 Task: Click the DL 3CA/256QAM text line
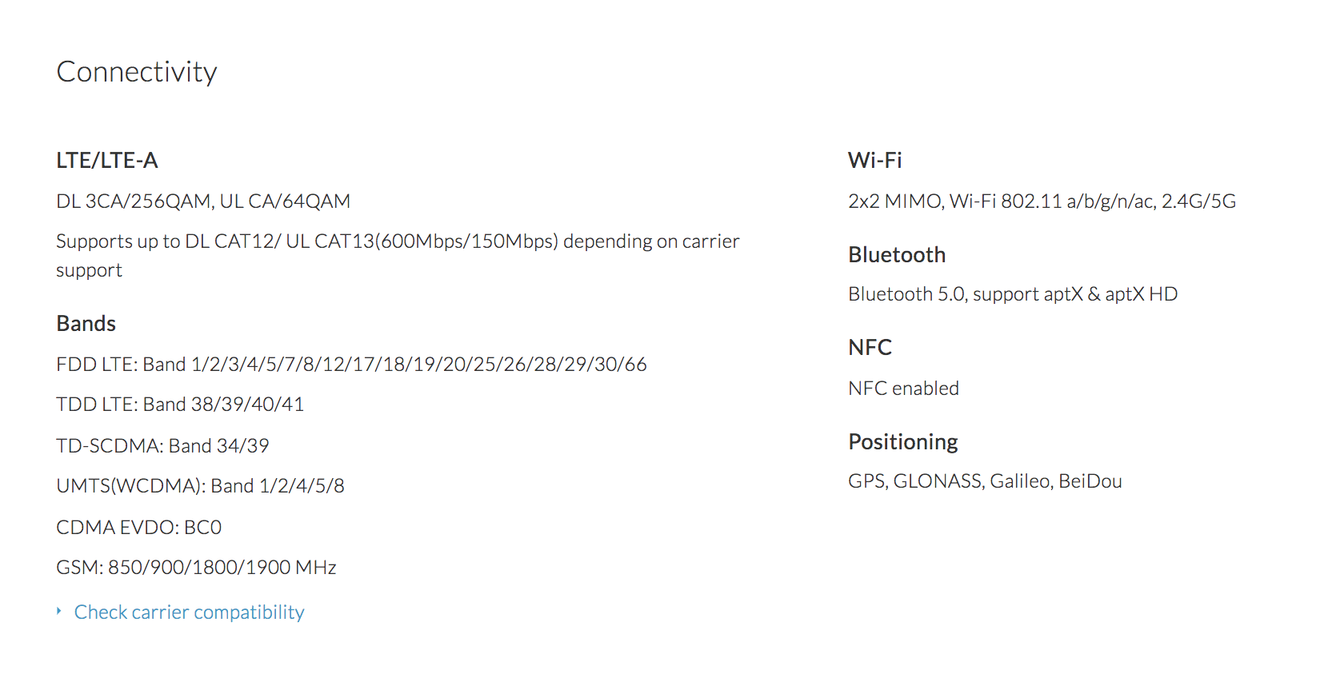[x=203, y=201]
